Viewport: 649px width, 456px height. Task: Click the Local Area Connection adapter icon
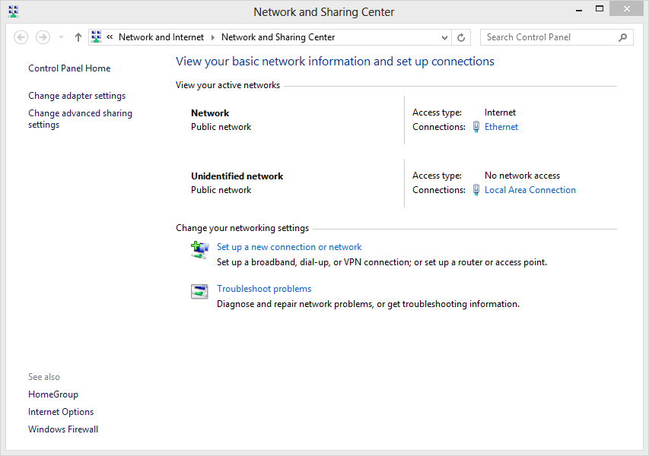coord(476,190)
